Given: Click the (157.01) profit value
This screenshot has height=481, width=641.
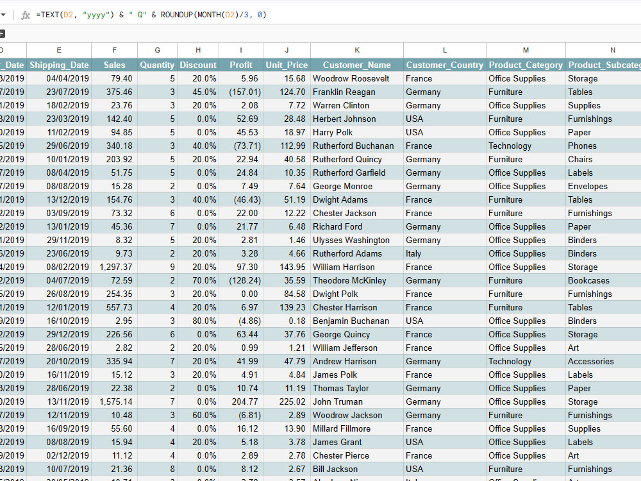Looking at the screenshot, I should (x=241, y=92).
